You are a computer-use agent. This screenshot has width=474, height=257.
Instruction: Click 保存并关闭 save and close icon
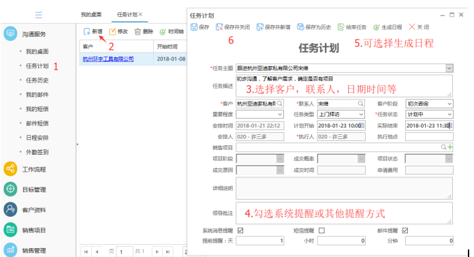click(x=219, y=27)
